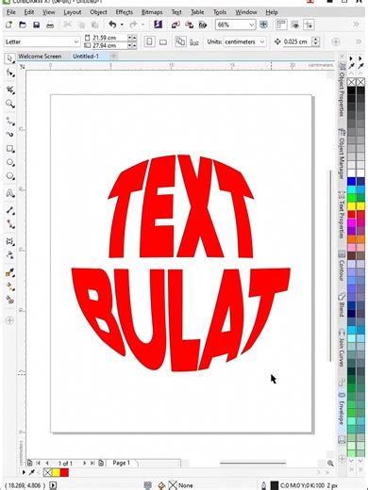The height and width of the screenshot is (490, 368).
Task: Pick the yellow swatch in document palette
Action: [x=56, y=473]
